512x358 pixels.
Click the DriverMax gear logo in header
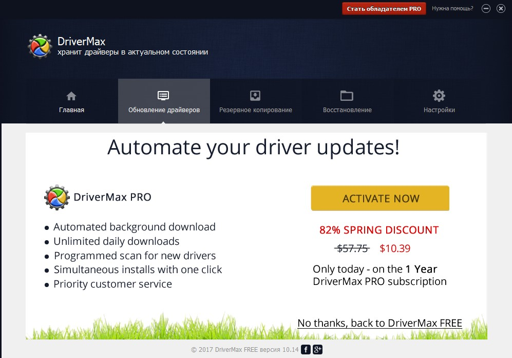(40, 46)
